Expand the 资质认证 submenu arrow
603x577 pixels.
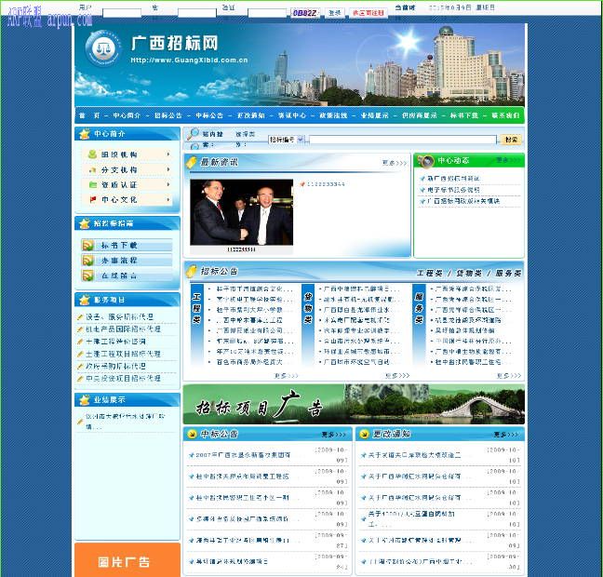point(168,184)
